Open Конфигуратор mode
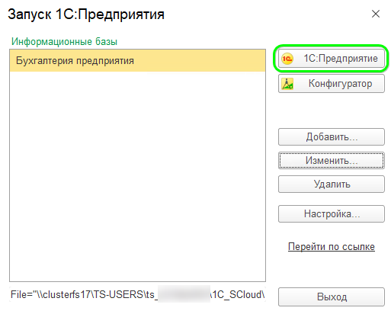This screenshot has height=311, width=391. coord(332,84)
